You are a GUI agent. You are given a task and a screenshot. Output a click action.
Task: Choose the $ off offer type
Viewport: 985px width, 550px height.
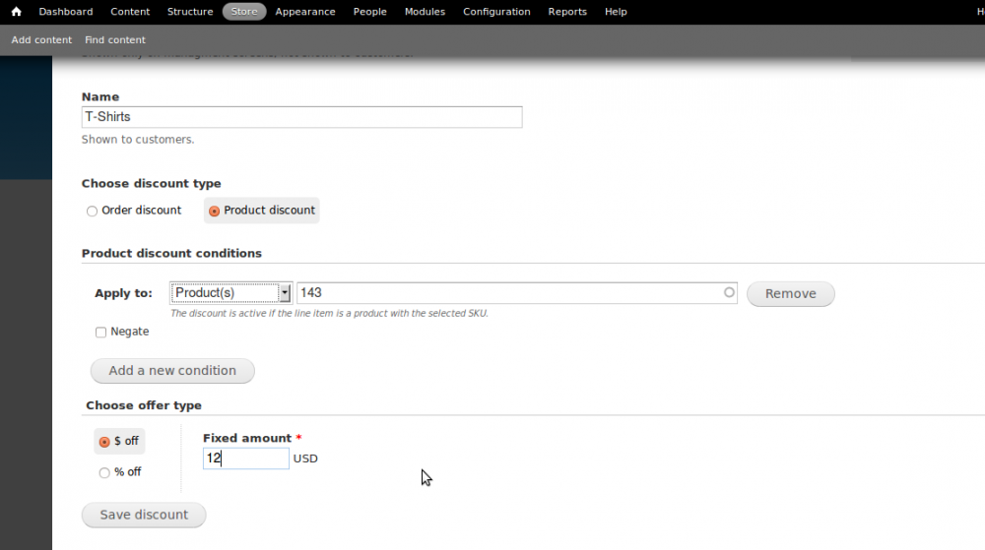coord(104,442)
